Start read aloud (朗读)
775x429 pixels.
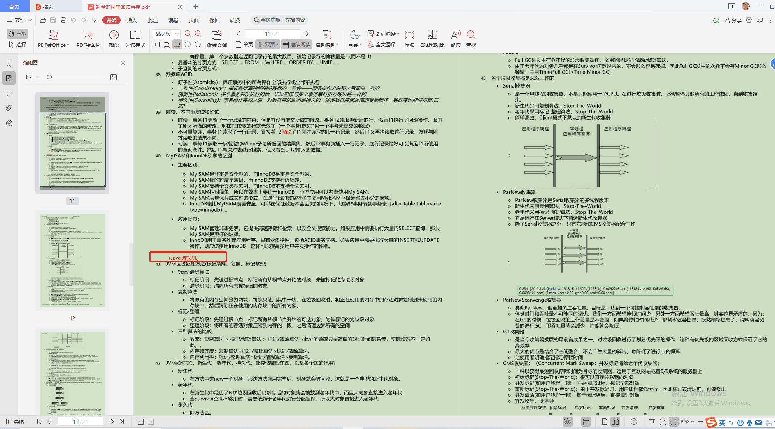coord(456,39)
